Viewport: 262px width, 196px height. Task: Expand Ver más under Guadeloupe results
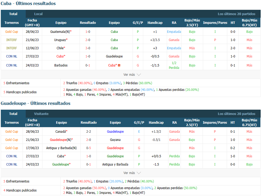point(132,173)
